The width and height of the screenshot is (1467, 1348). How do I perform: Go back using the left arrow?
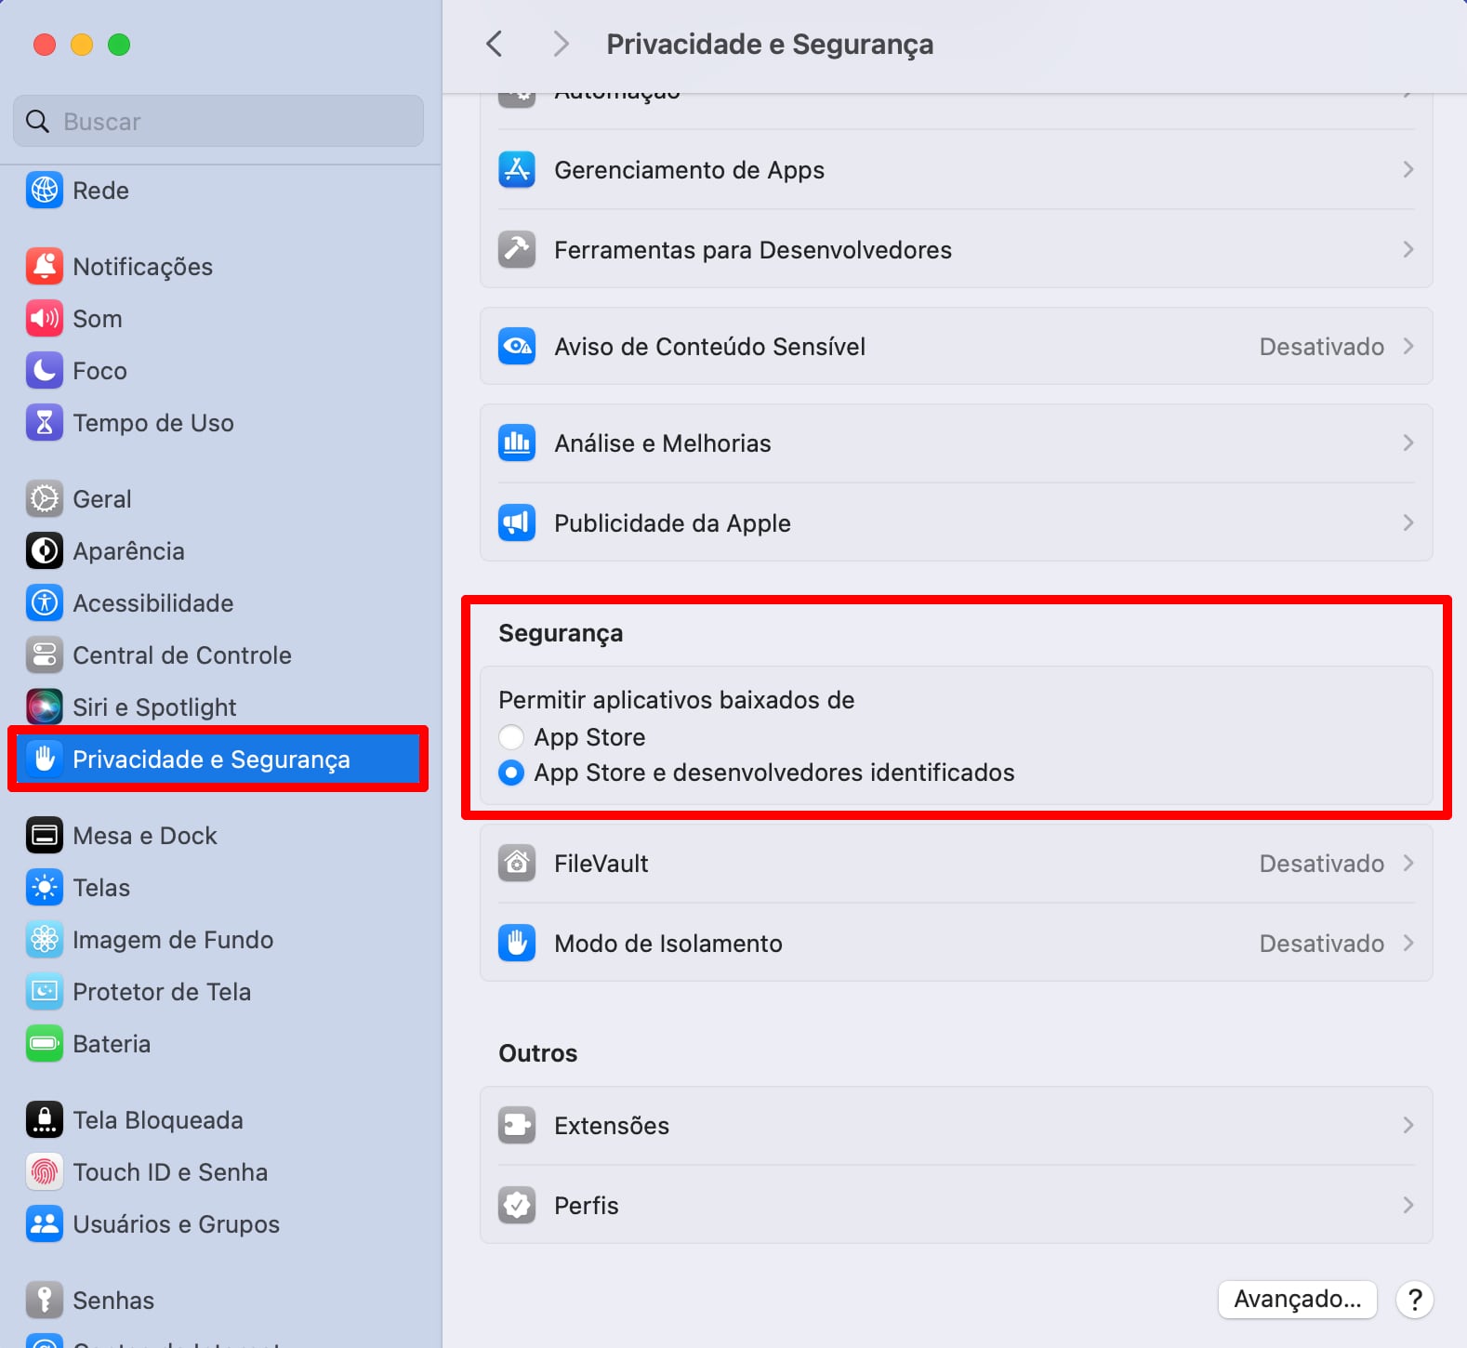coord(495,44)
